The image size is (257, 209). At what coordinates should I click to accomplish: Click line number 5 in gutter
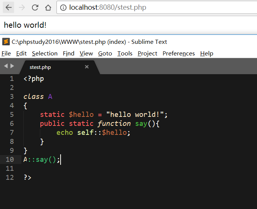12,115
